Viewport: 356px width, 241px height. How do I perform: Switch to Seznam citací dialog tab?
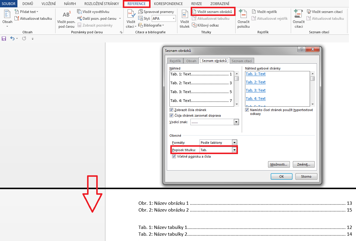[242, 61]
